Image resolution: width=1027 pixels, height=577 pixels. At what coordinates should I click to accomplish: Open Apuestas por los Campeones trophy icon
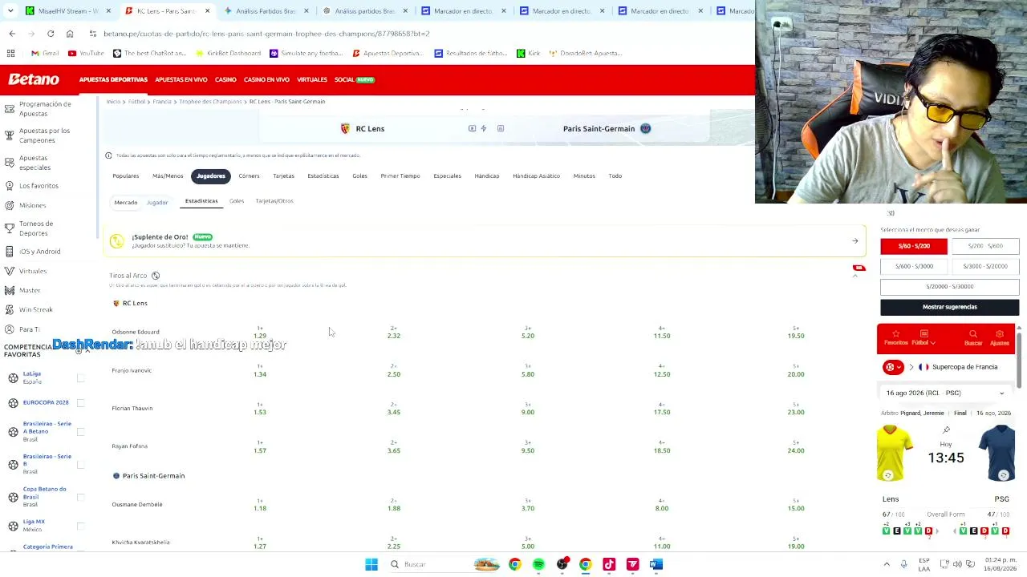click(x=9, y=135)
